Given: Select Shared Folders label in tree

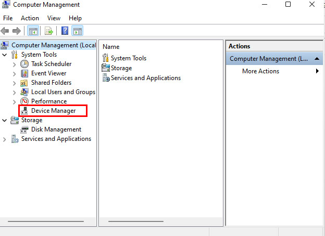Looking at the screenshot, I should [51, 83].
